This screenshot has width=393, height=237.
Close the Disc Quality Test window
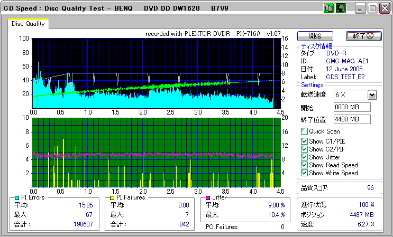coord(385,8)
